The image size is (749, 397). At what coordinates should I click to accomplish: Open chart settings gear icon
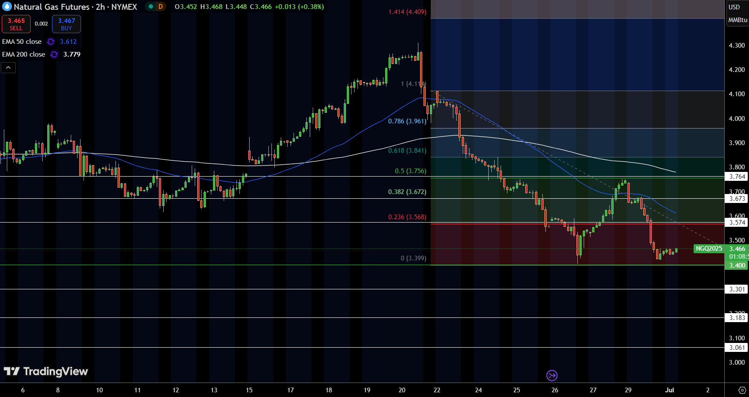742,390
